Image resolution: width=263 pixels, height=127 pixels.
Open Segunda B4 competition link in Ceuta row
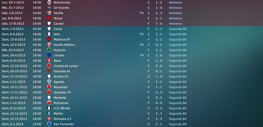click(x=178, y=29)
